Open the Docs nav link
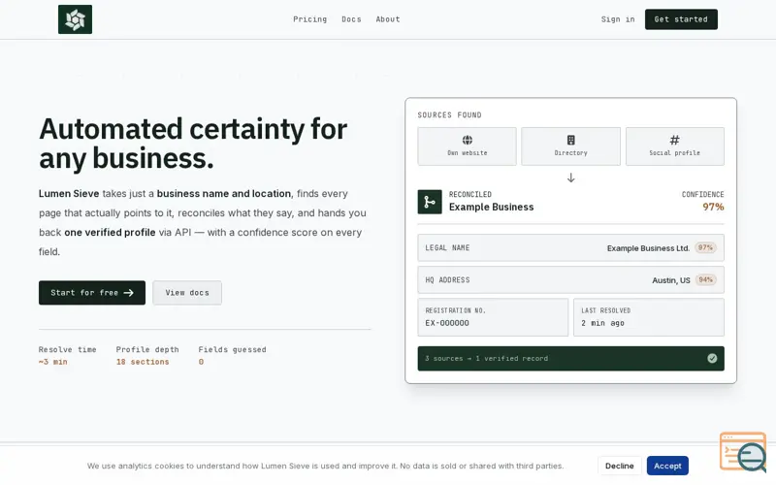 pos(351,19)
